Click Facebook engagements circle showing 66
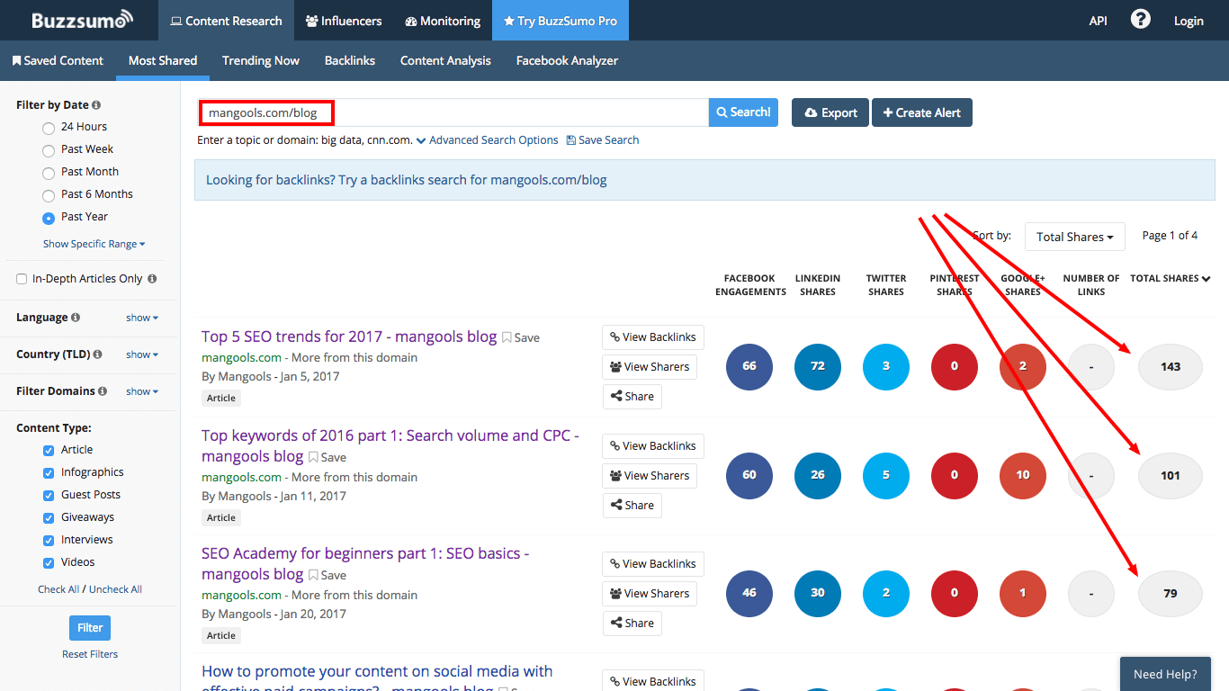1229x691 pixels. (749, 366)
